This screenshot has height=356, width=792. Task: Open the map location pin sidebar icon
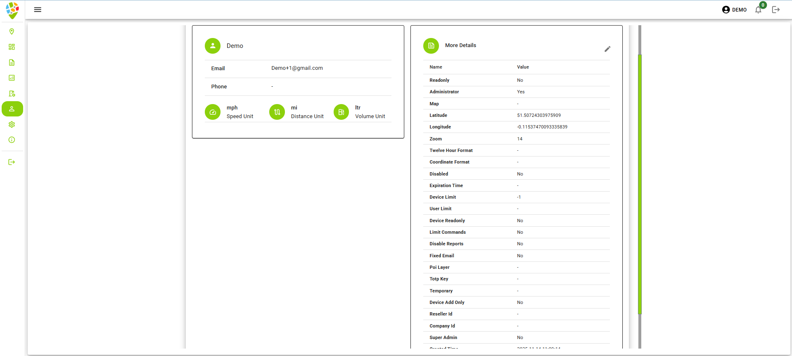pyautogui.click(x=12, y=31)
